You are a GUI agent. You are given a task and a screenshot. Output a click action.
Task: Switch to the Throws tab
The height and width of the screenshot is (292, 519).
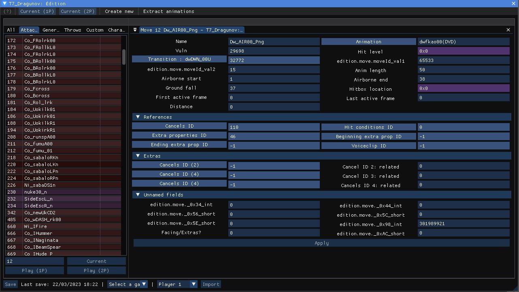pos(72,30)
